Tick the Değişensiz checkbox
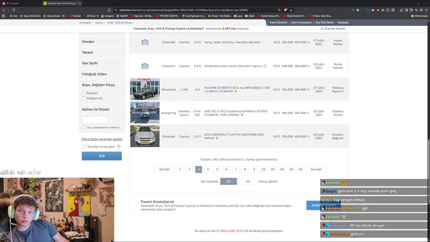This screenshot has width=430, height=242. click(x=84, y=98)
